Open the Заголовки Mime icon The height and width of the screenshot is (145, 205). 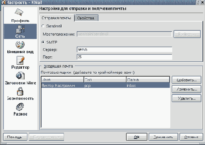click(20, 76)
